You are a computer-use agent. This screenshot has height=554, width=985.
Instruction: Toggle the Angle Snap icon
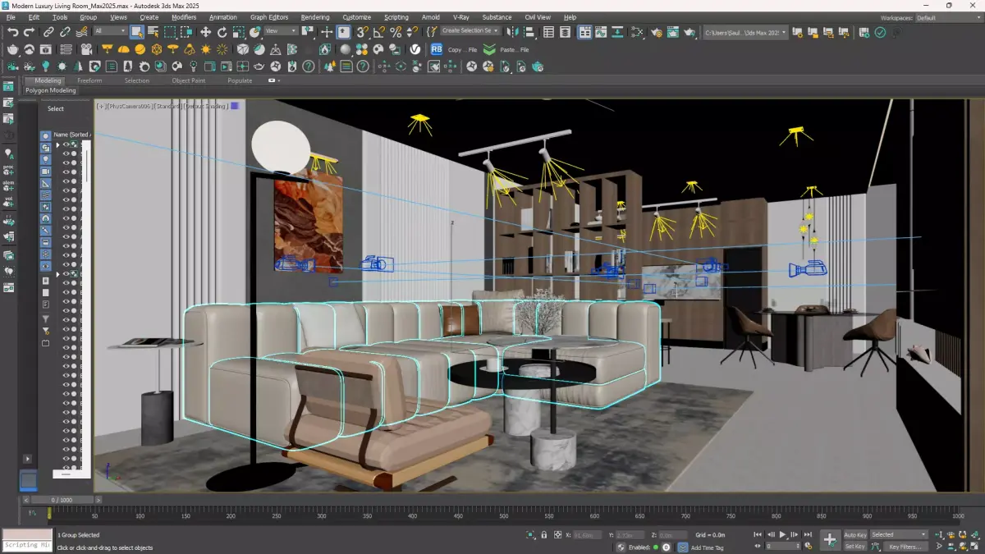click(378, 32)
